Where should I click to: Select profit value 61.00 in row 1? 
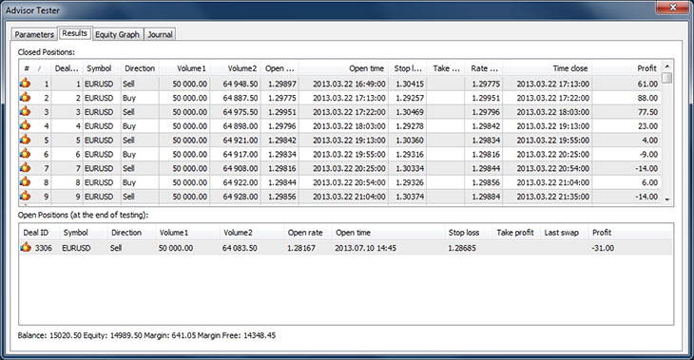click(x=648, y=84)
